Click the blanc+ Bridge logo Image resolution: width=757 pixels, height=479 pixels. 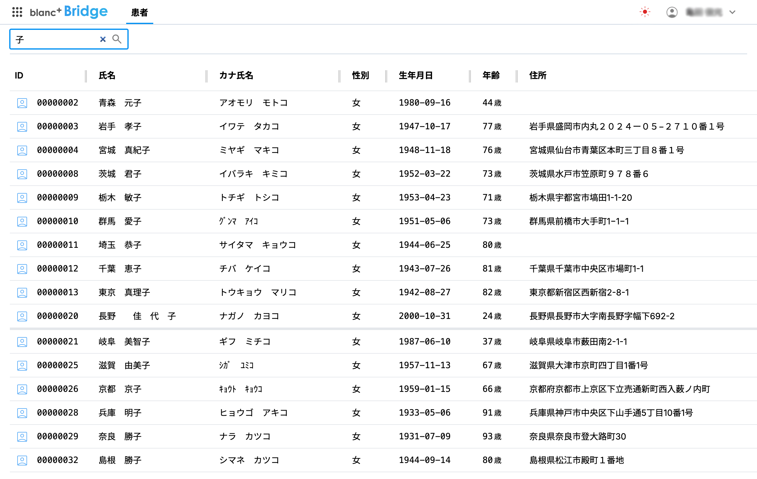69,11
